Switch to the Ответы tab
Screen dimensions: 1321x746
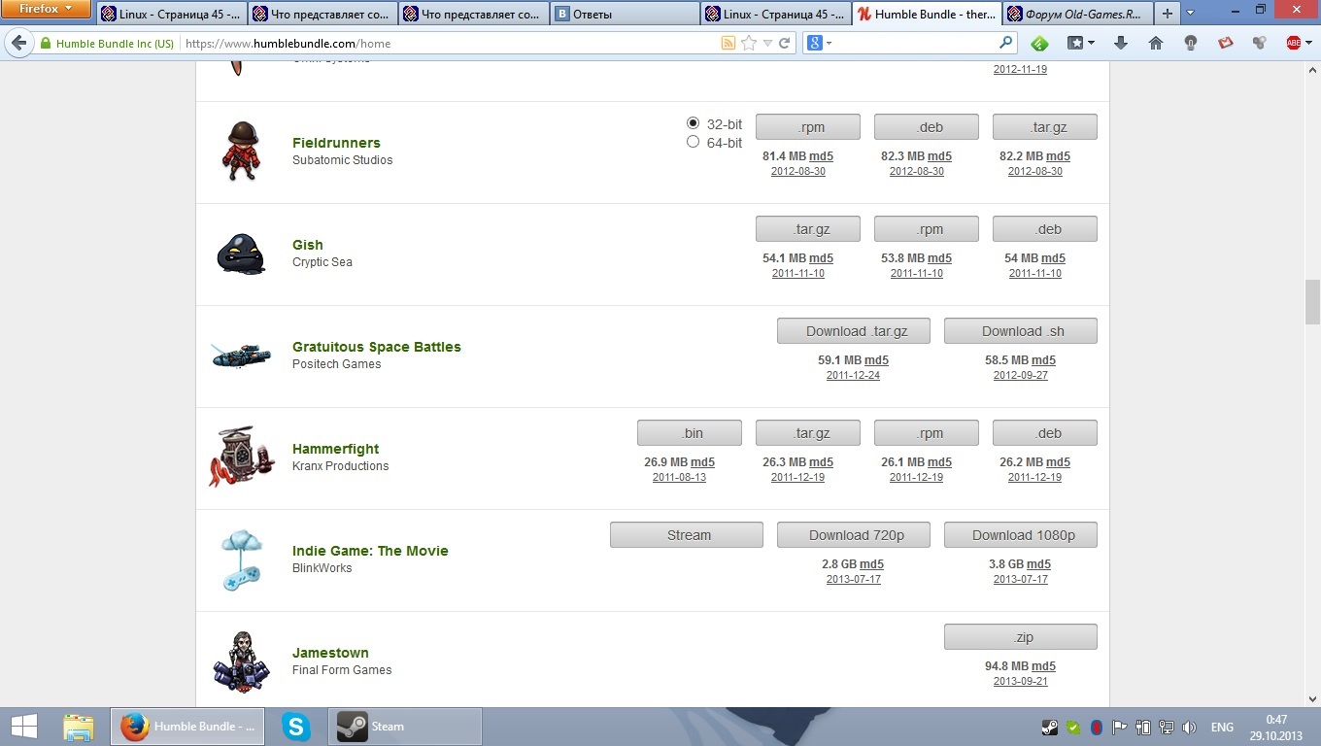[625, 14]
